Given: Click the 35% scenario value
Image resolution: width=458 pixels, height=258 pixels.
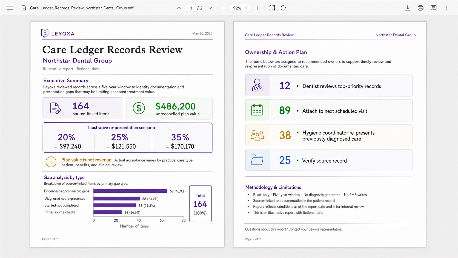Looking at the screenshot, I should click(180, 137).
